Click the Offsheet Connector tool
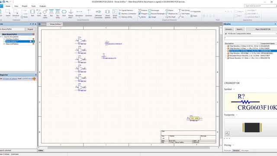The height and width of the screenshot is (156, 277). point(98,14)
